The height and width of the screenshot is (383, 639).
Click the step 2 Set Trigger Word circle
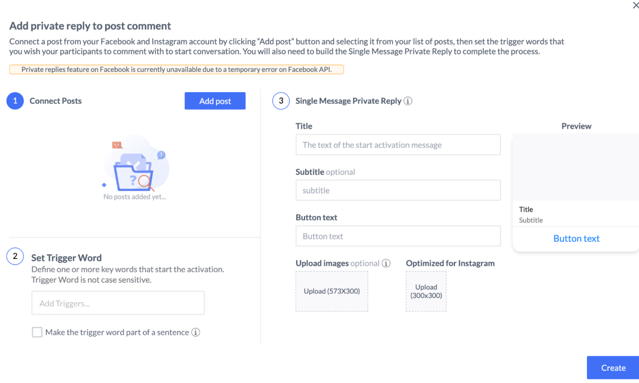(x=15, y=257)
